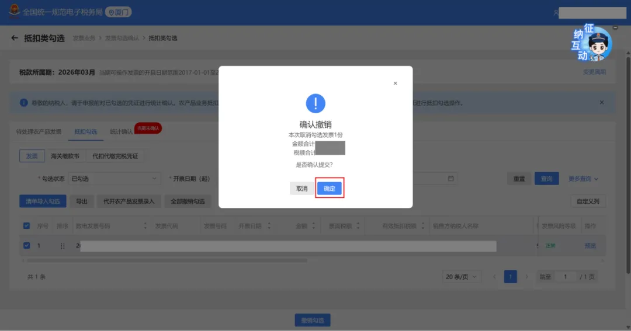Open 代开农产品发票录入
The height and width of the screenshot is (331, 631).
coord(129,201)
